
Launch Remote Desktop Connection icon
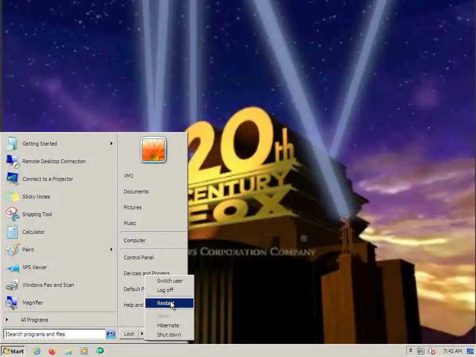click(13, 161)
